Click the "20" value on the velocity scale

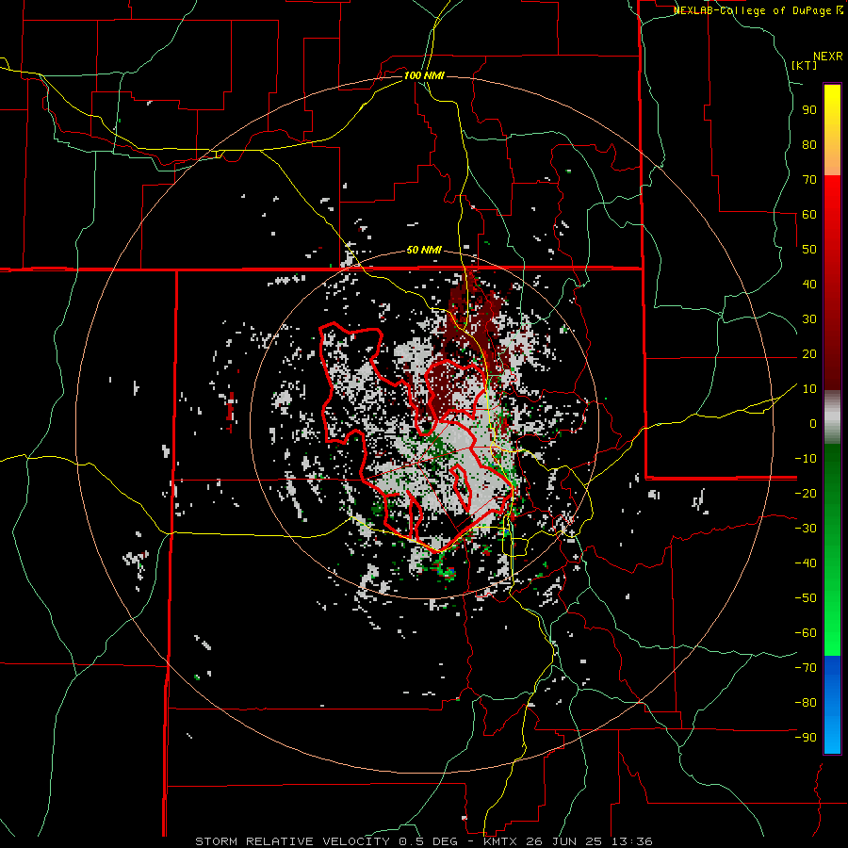(x=809, y=353)
